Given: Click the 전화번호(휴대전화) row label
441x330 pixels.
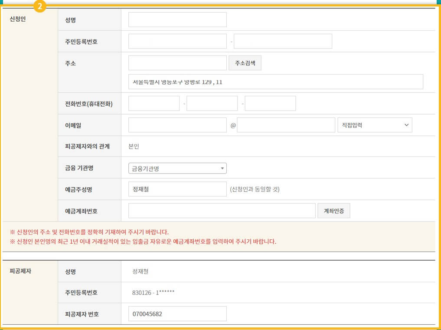Looking at the screenshot, I should [89, 104].
